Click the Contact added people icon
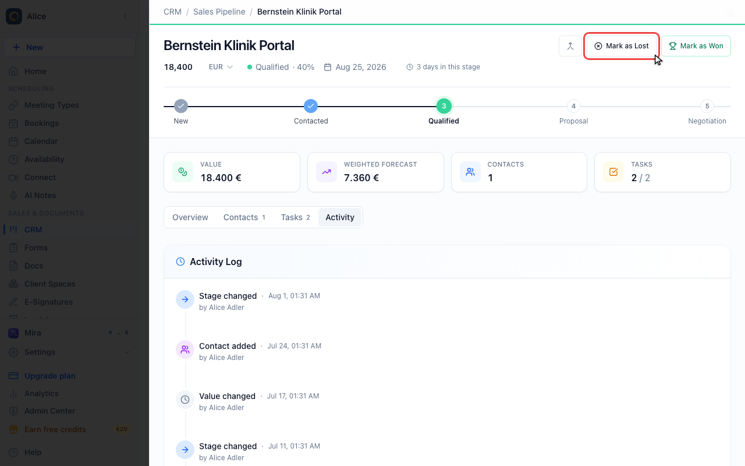The image size is (745, 466). coord(185,349)
